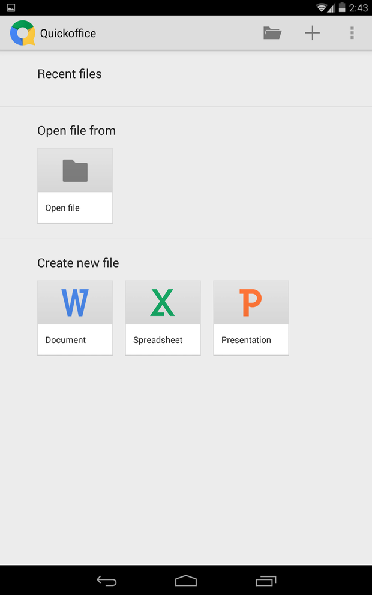This screenshot has width=372, height=595.
Task: Tap the plus icon to create new
Action: tap(313, 33)
